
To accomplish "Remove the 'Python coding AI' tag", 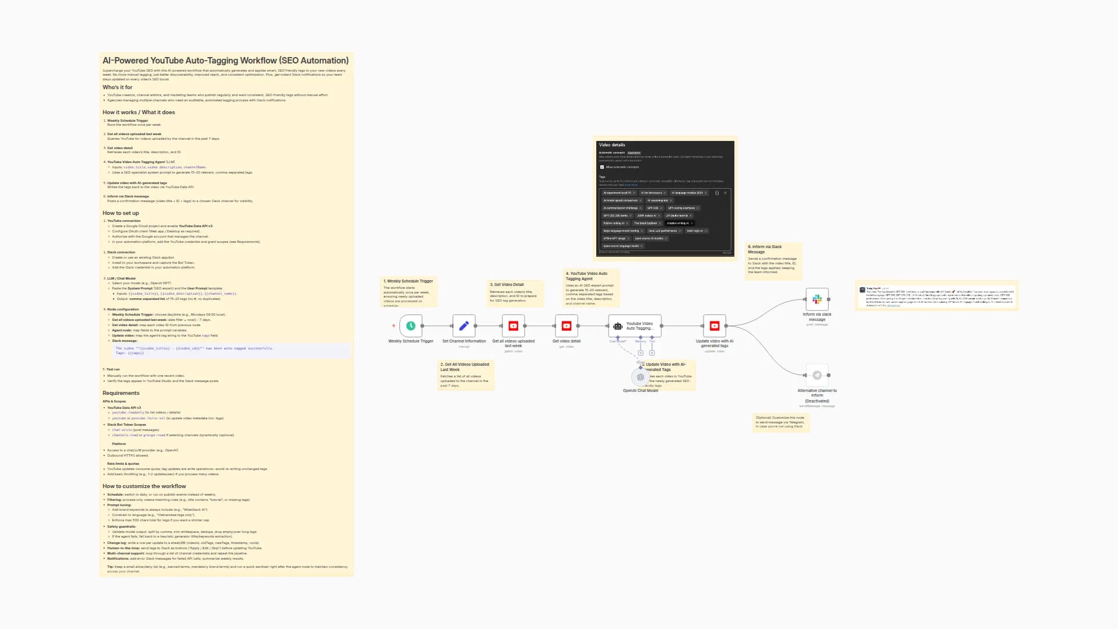I will click(x=627, y=223).
